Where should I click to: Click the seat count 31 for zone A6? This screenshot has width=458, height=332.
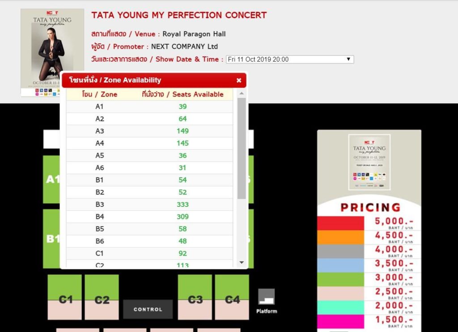[x=182, y=168]
